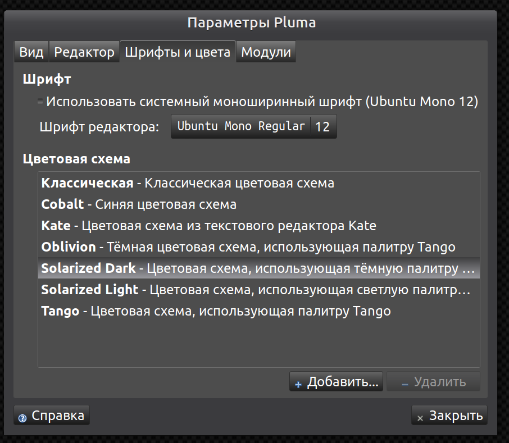Viewport: 509px width, 443px height.
Task: Choose the Solarized Light scheme
Action: coord(259,290)
